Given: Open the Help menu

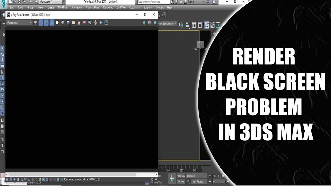Looking at the screenshot, I should 169,7.
